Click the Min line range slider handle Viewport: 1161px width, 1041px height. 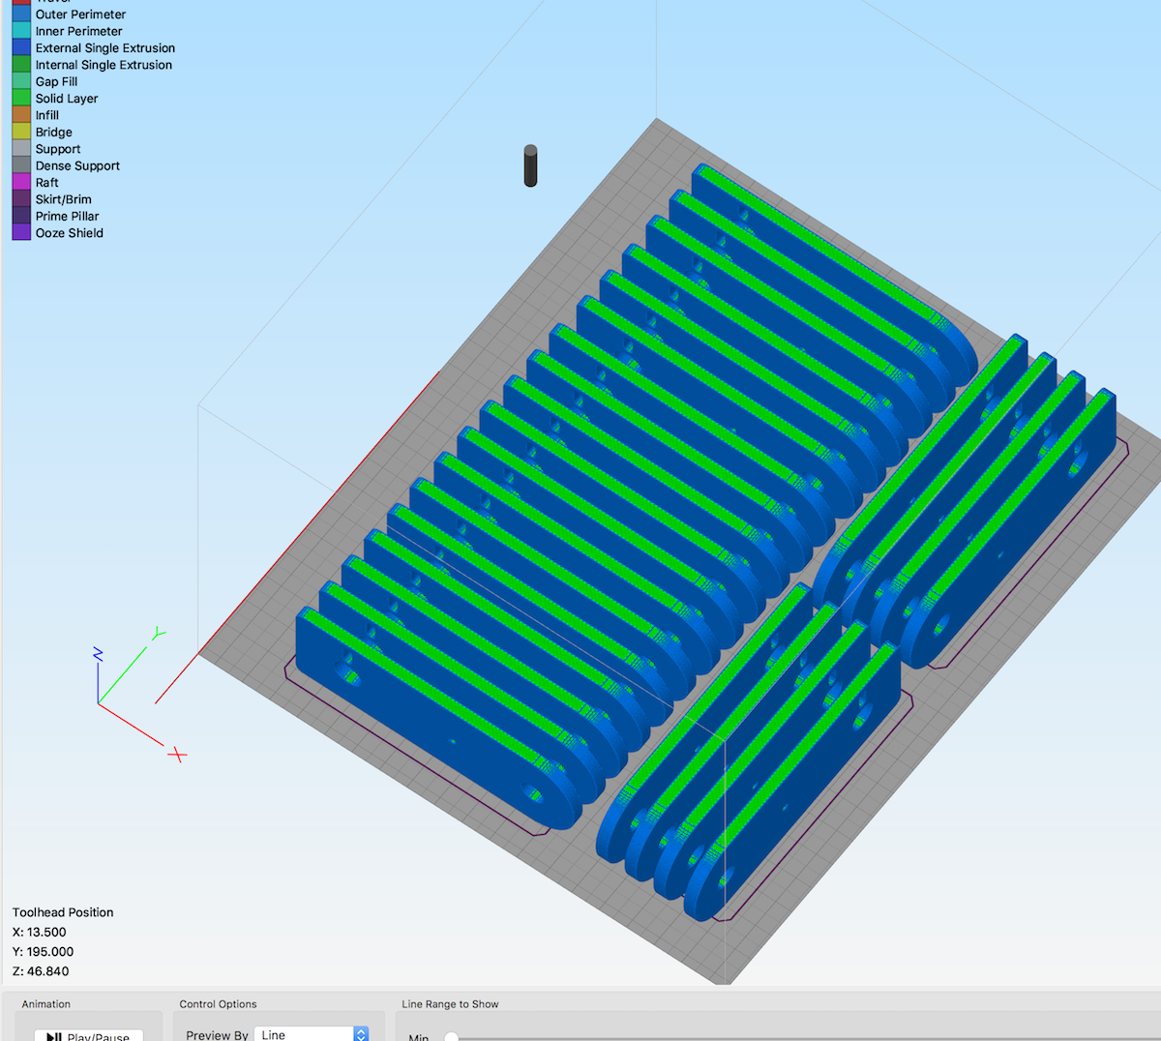[x=451, y=1037]
